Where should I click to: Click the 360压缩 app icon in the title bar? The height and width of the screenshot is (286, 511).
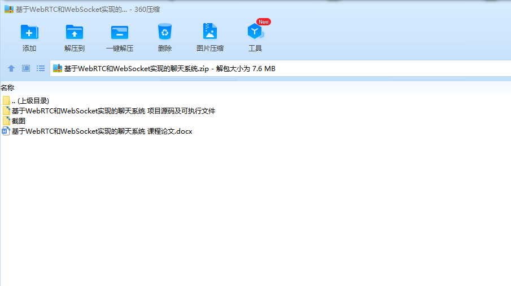(x=9, y=9)
